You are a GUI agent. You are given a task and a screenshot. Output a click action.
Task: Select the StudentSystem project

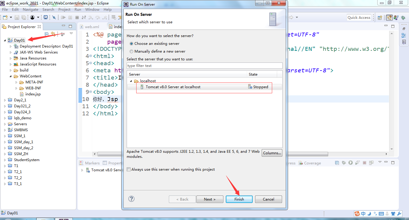coord(24,160)
